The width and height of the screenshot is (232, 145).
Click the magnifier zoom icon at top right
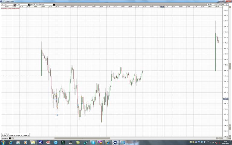pos(227,5)
